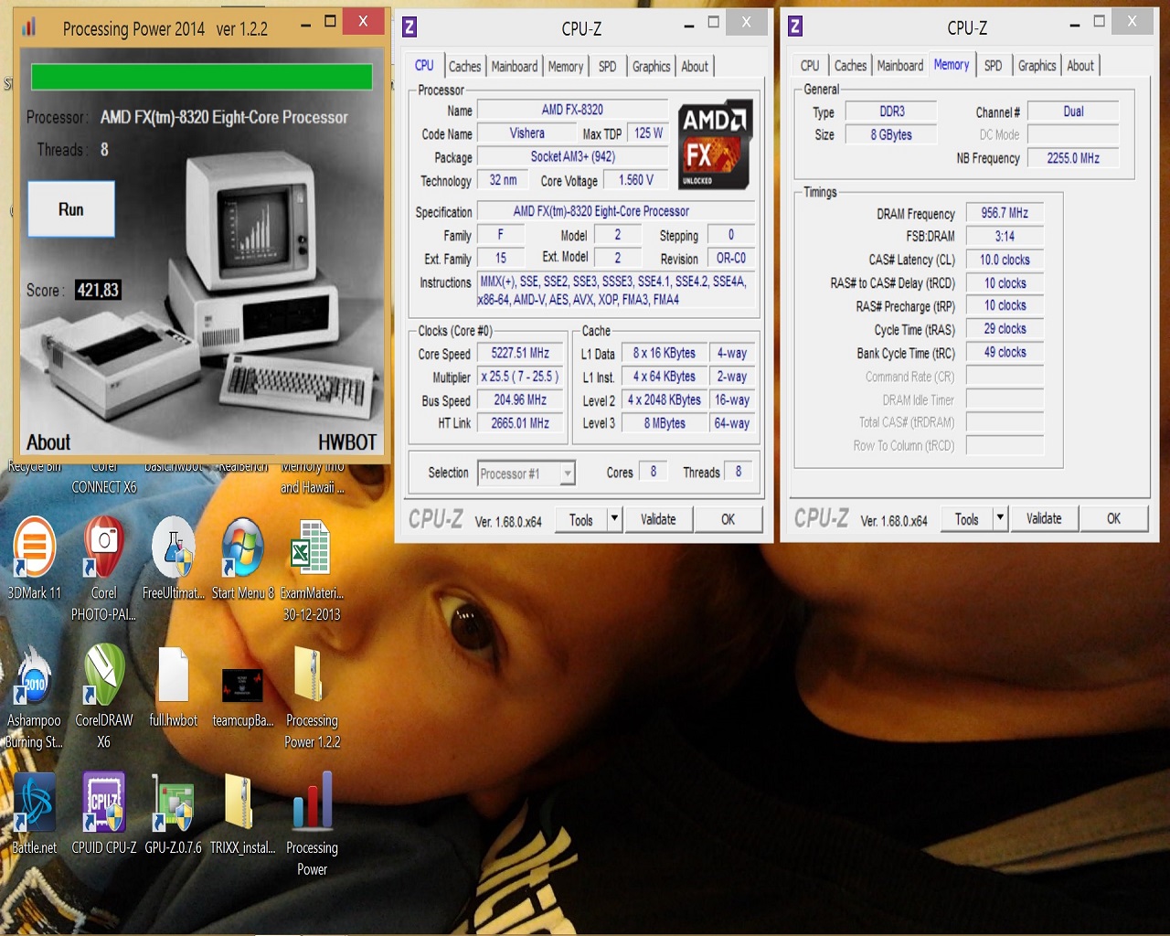Click the Level 3 cache 8 MBytes field
The image size is (1170, 936).
pyautogui.click(x=665, y=423)
